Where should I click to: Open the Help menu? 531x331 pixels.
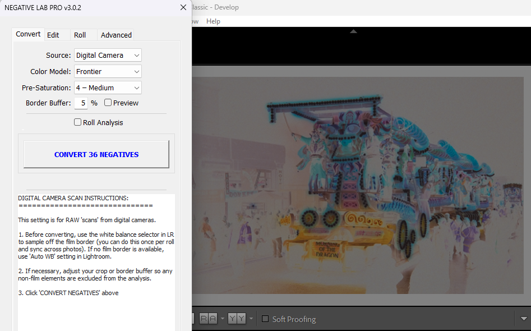pos(213,21)
